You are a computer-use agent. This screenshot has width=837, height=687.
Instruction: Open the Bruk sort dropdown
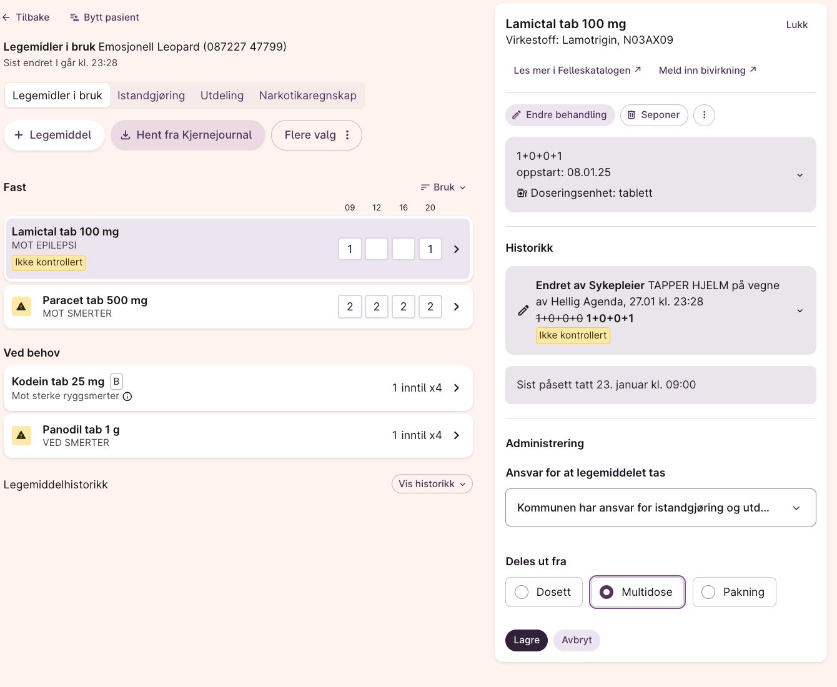tap(443, 187)
